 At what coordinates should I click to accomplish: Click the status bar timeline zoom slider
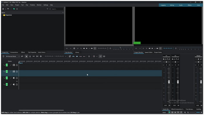(x=195, y=112)
